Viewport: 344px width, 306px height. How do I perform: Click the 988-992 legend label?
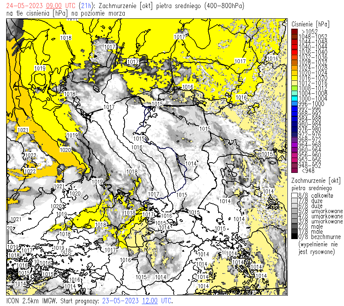(x=309, y=114)
